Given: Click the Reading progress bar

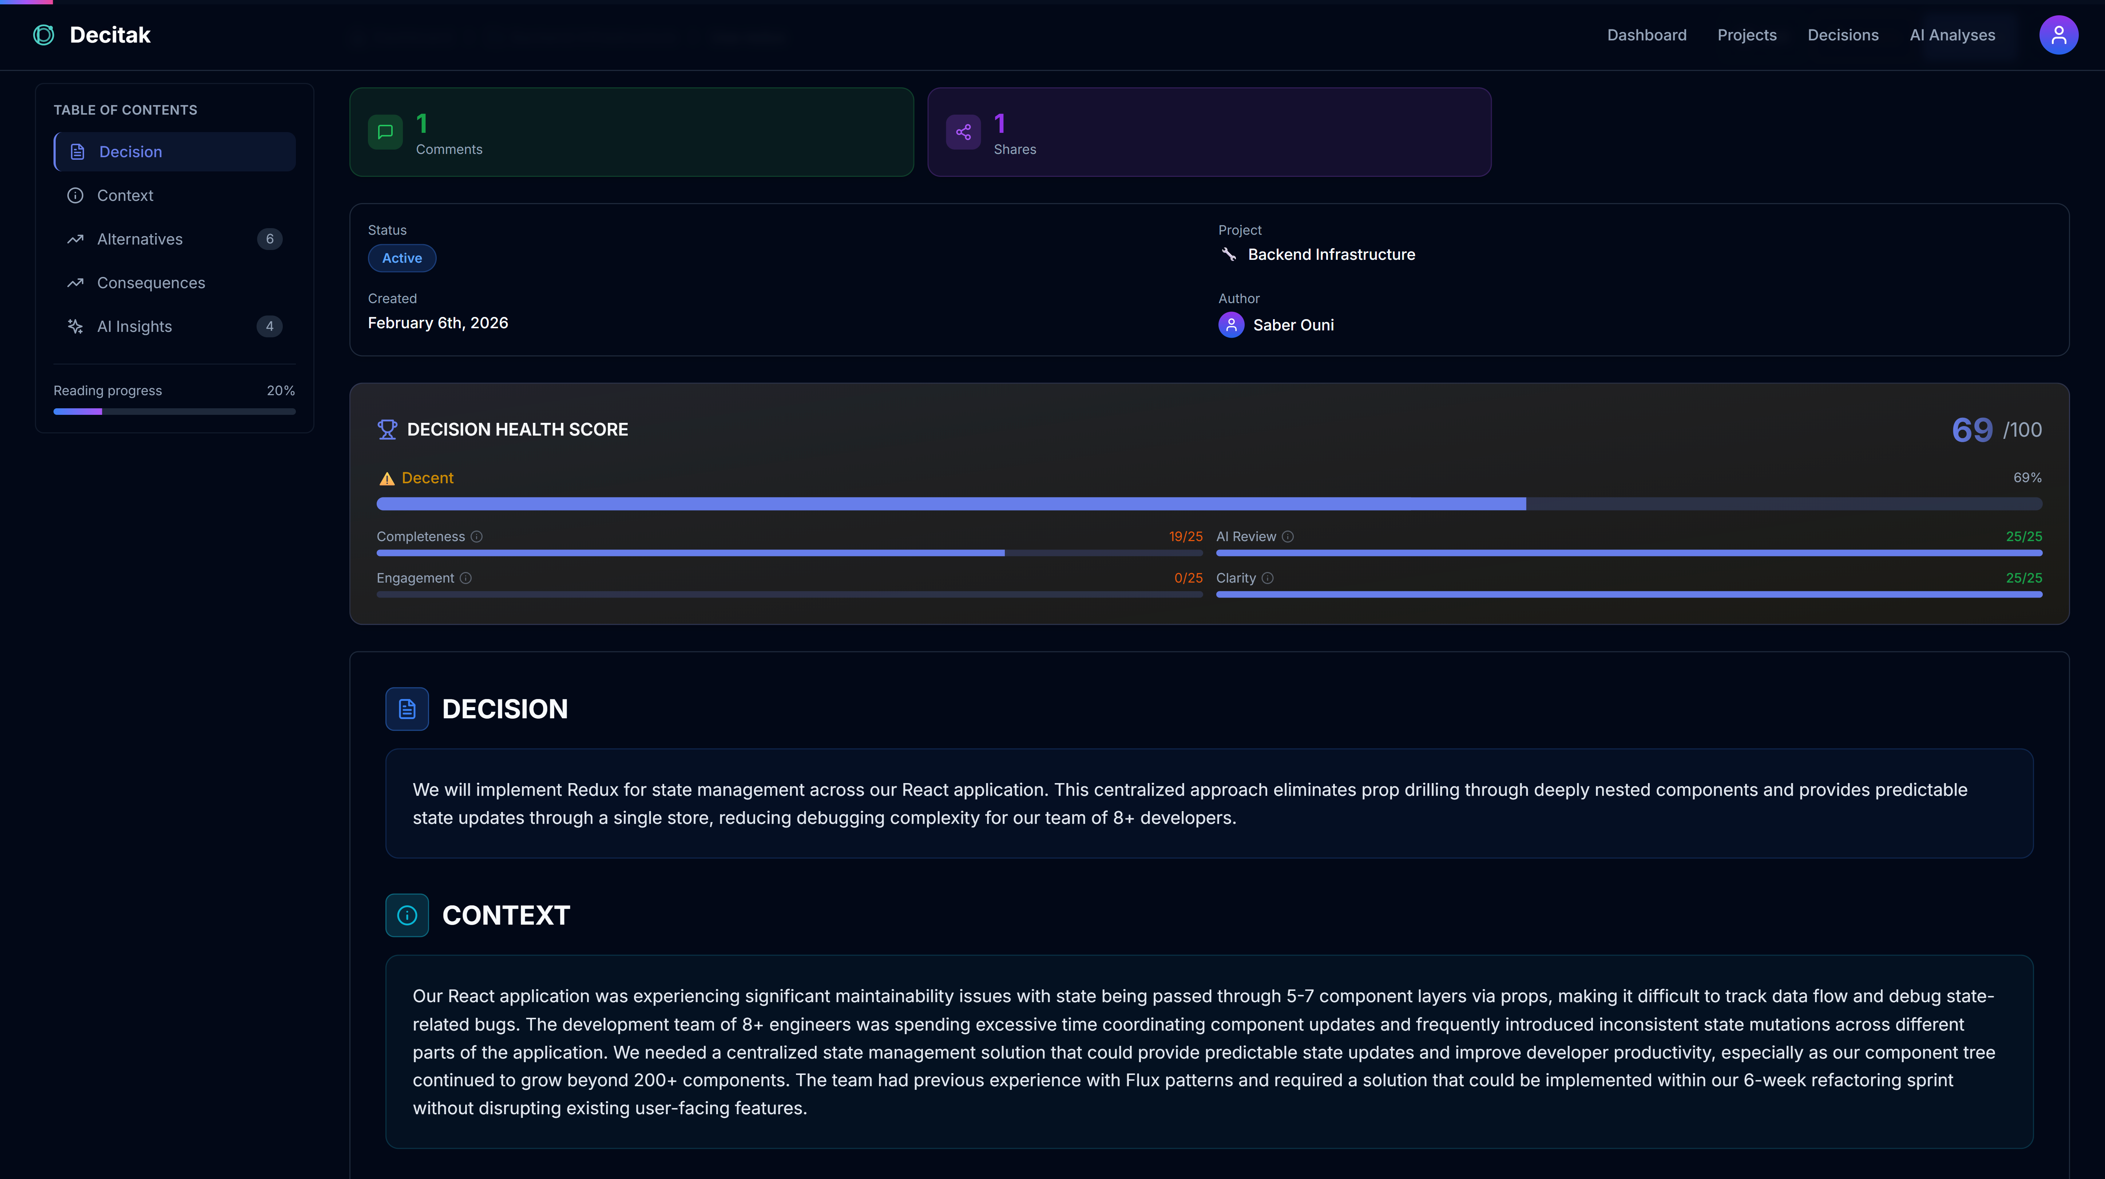Looking at the screenshot, I should [x=174, y=412].
